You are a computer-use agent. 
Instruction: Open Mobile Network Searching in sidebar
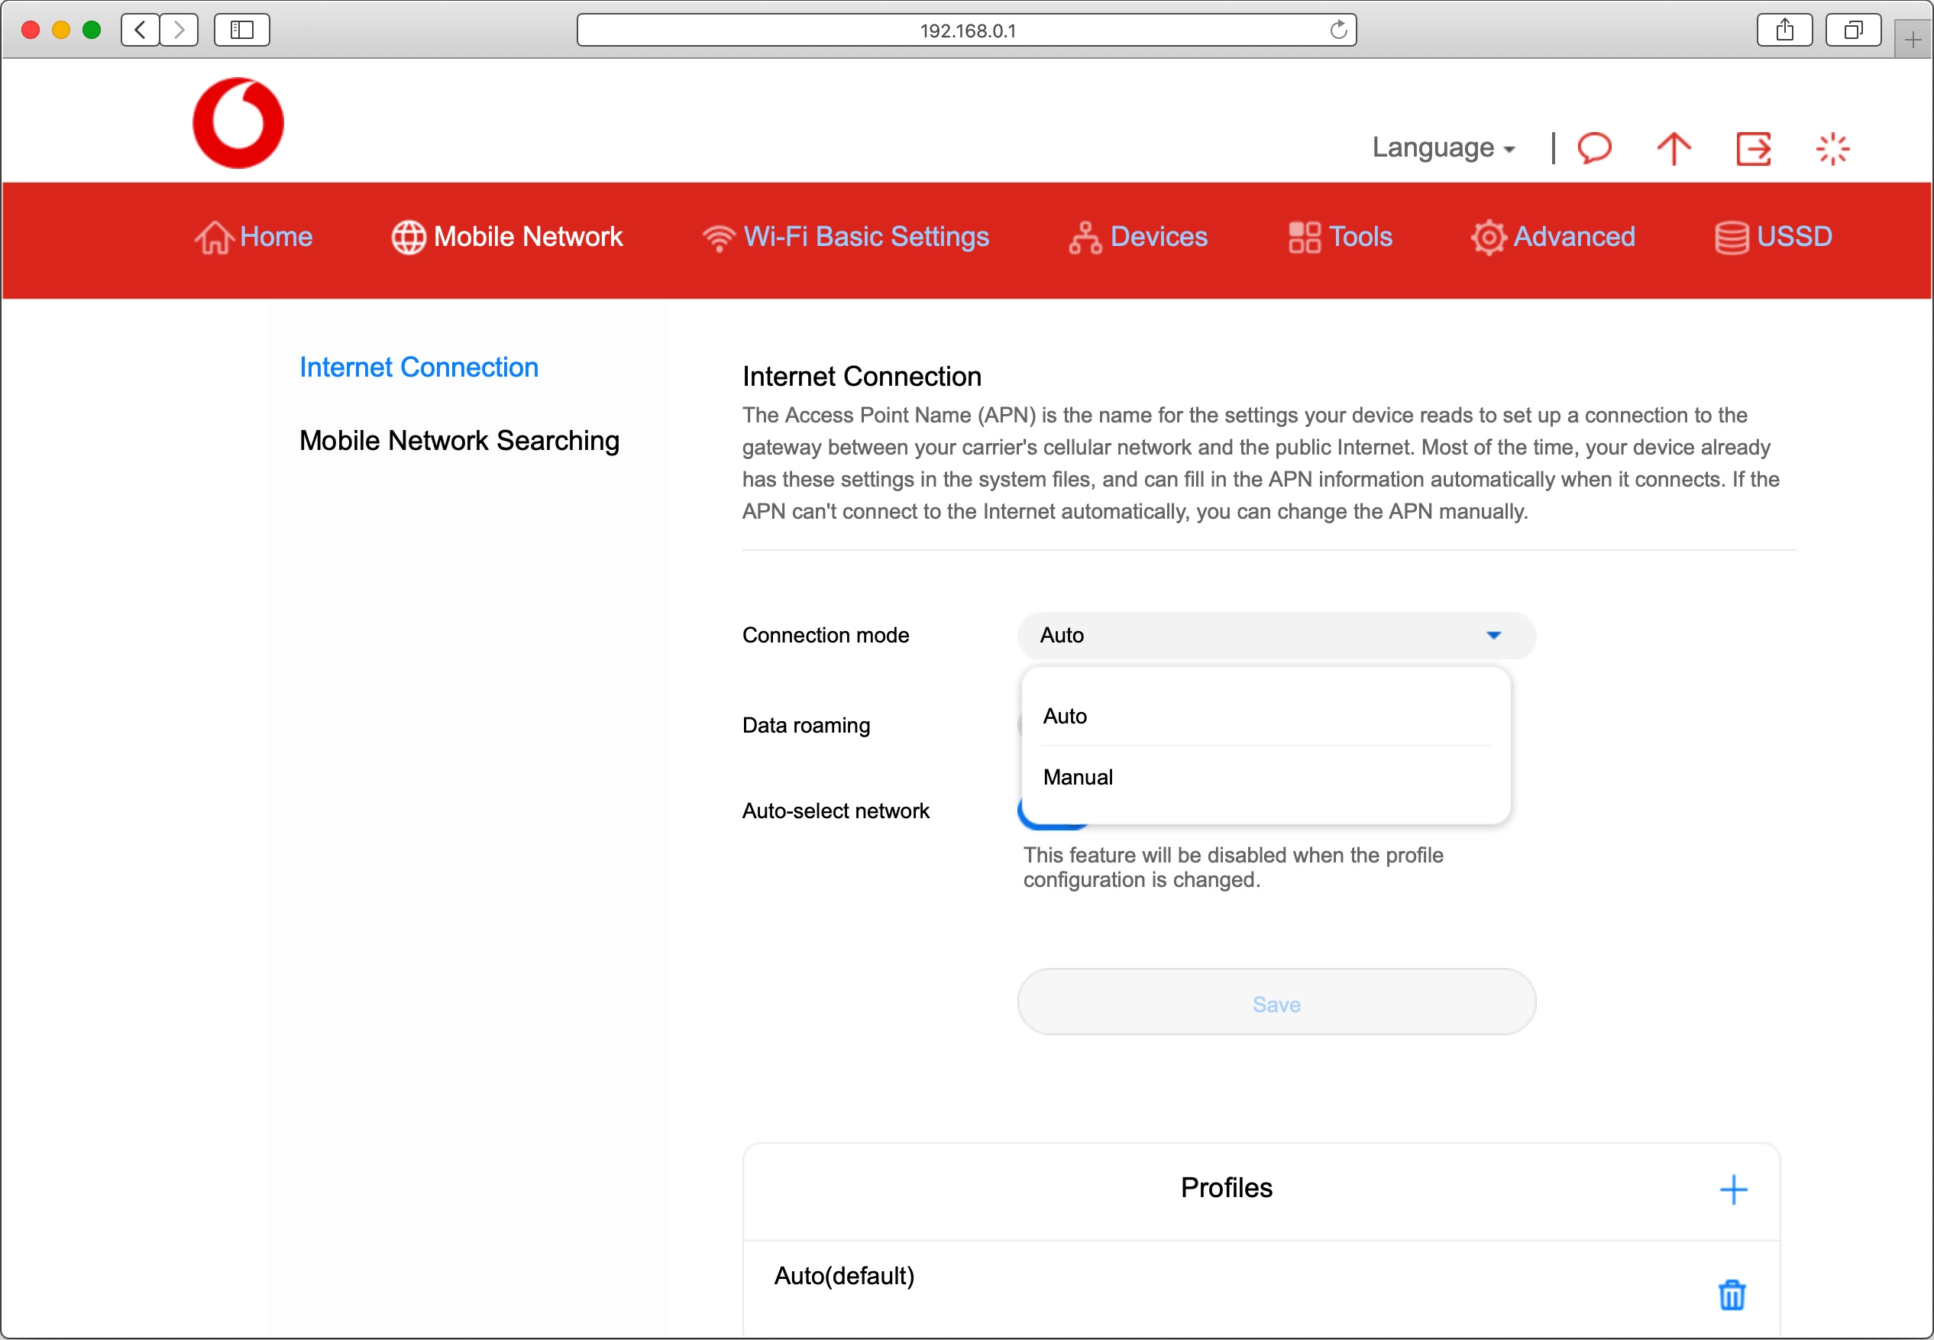tap(459, 441)
